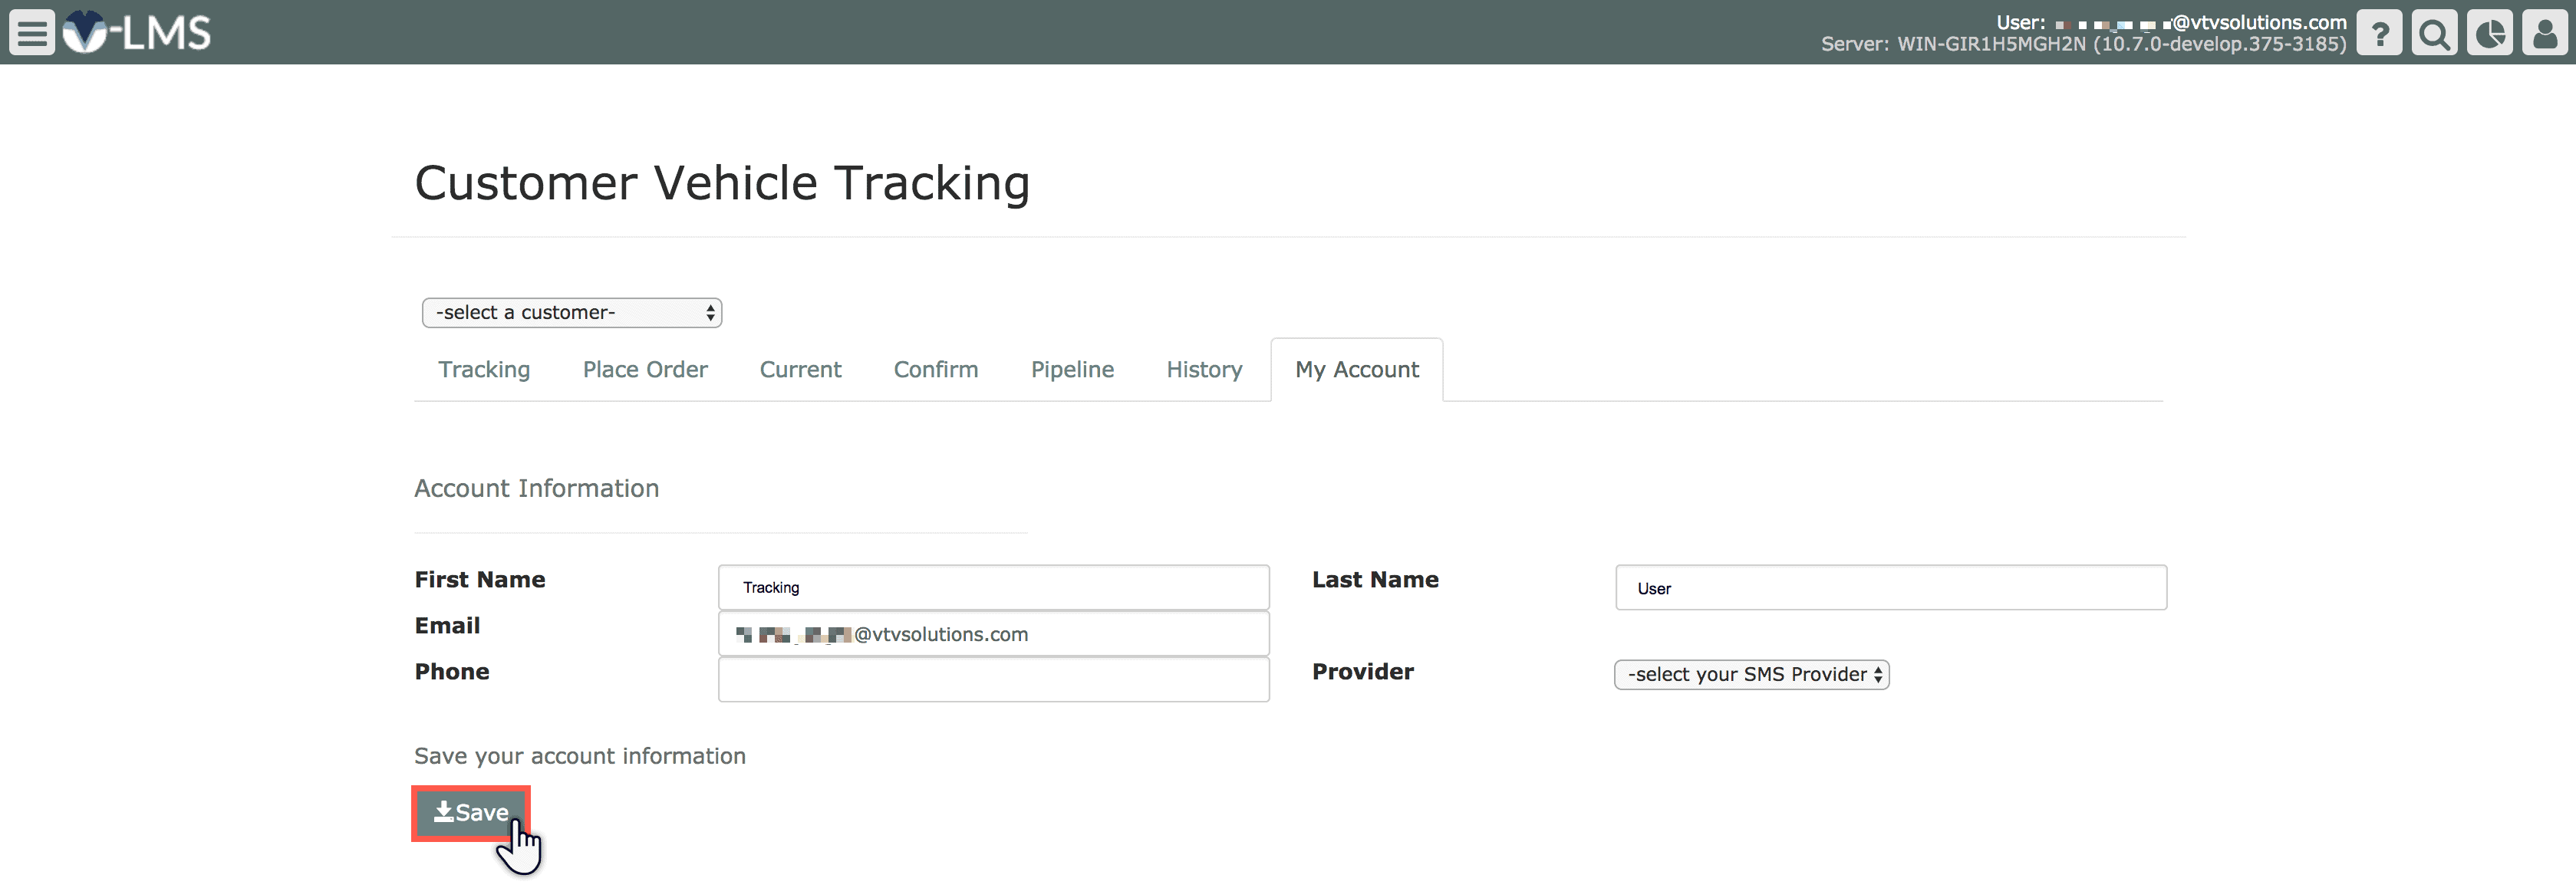2576x888 pixels.
Task: Switch to the Tracking tab
Action: [x=484, y=370]
